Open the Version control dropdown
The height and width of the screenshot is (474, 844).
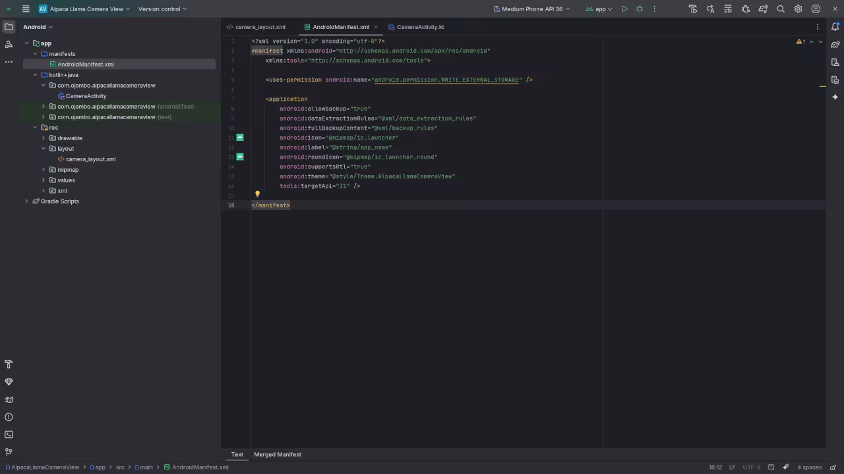[x=162, y=9]
